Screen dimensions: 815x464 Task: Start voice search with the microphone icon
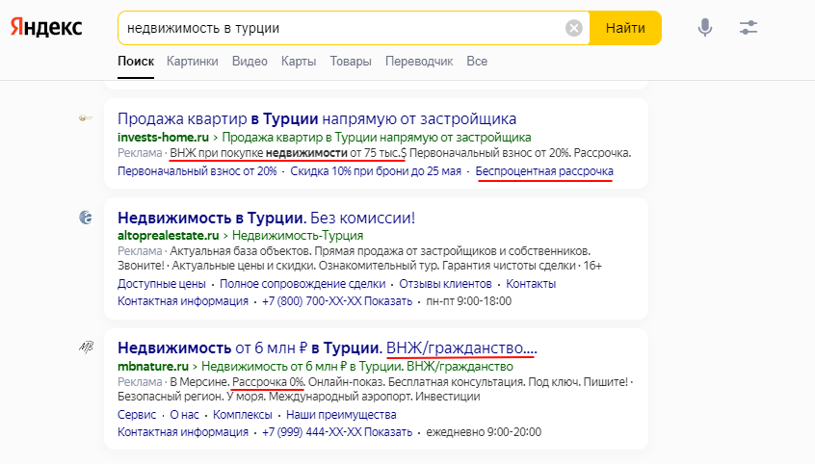705,28
